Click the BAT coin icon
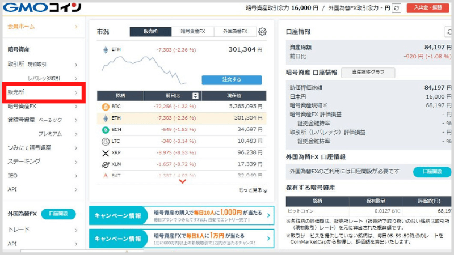The height and width of the screenshot is (255, 454). click(x=106, y=175)
